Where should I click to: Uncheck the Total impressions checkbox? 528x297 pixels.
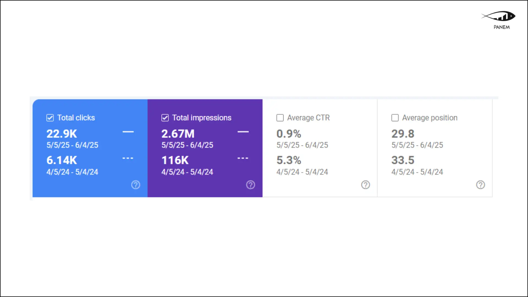[x=165, y=118]
